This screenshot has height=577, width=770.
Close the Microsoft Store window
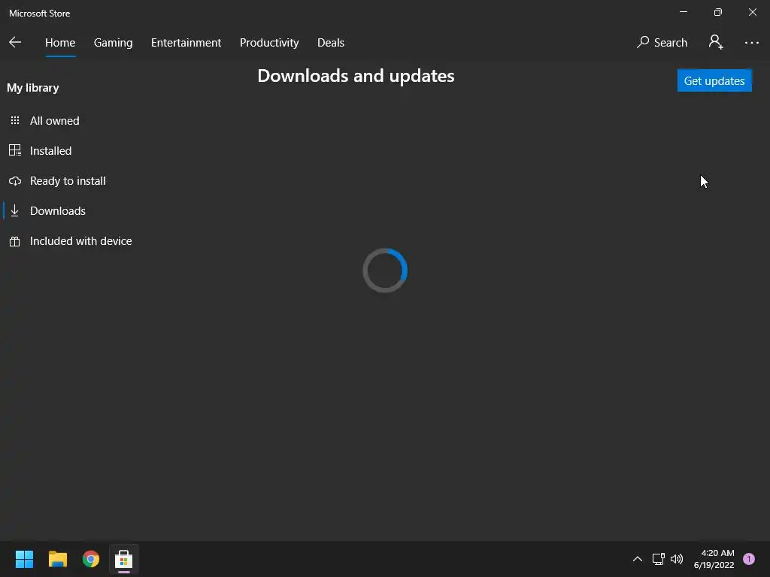(752, 12)
